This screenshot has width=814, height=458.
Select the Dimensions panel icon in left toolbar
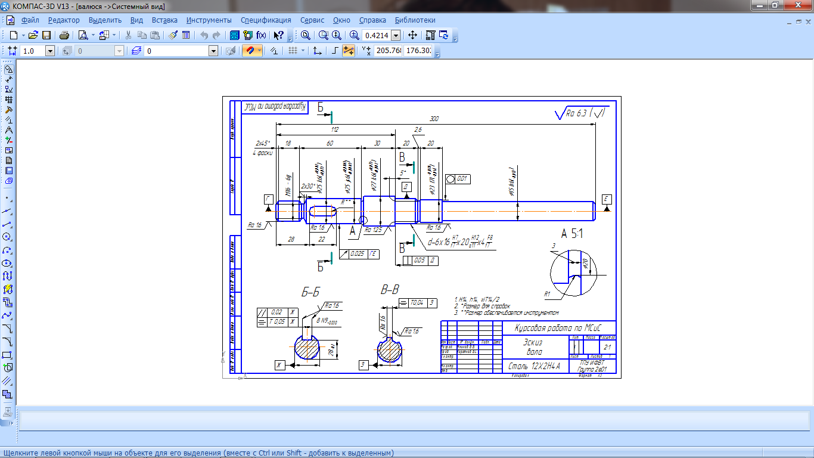(x=9, y=79)
